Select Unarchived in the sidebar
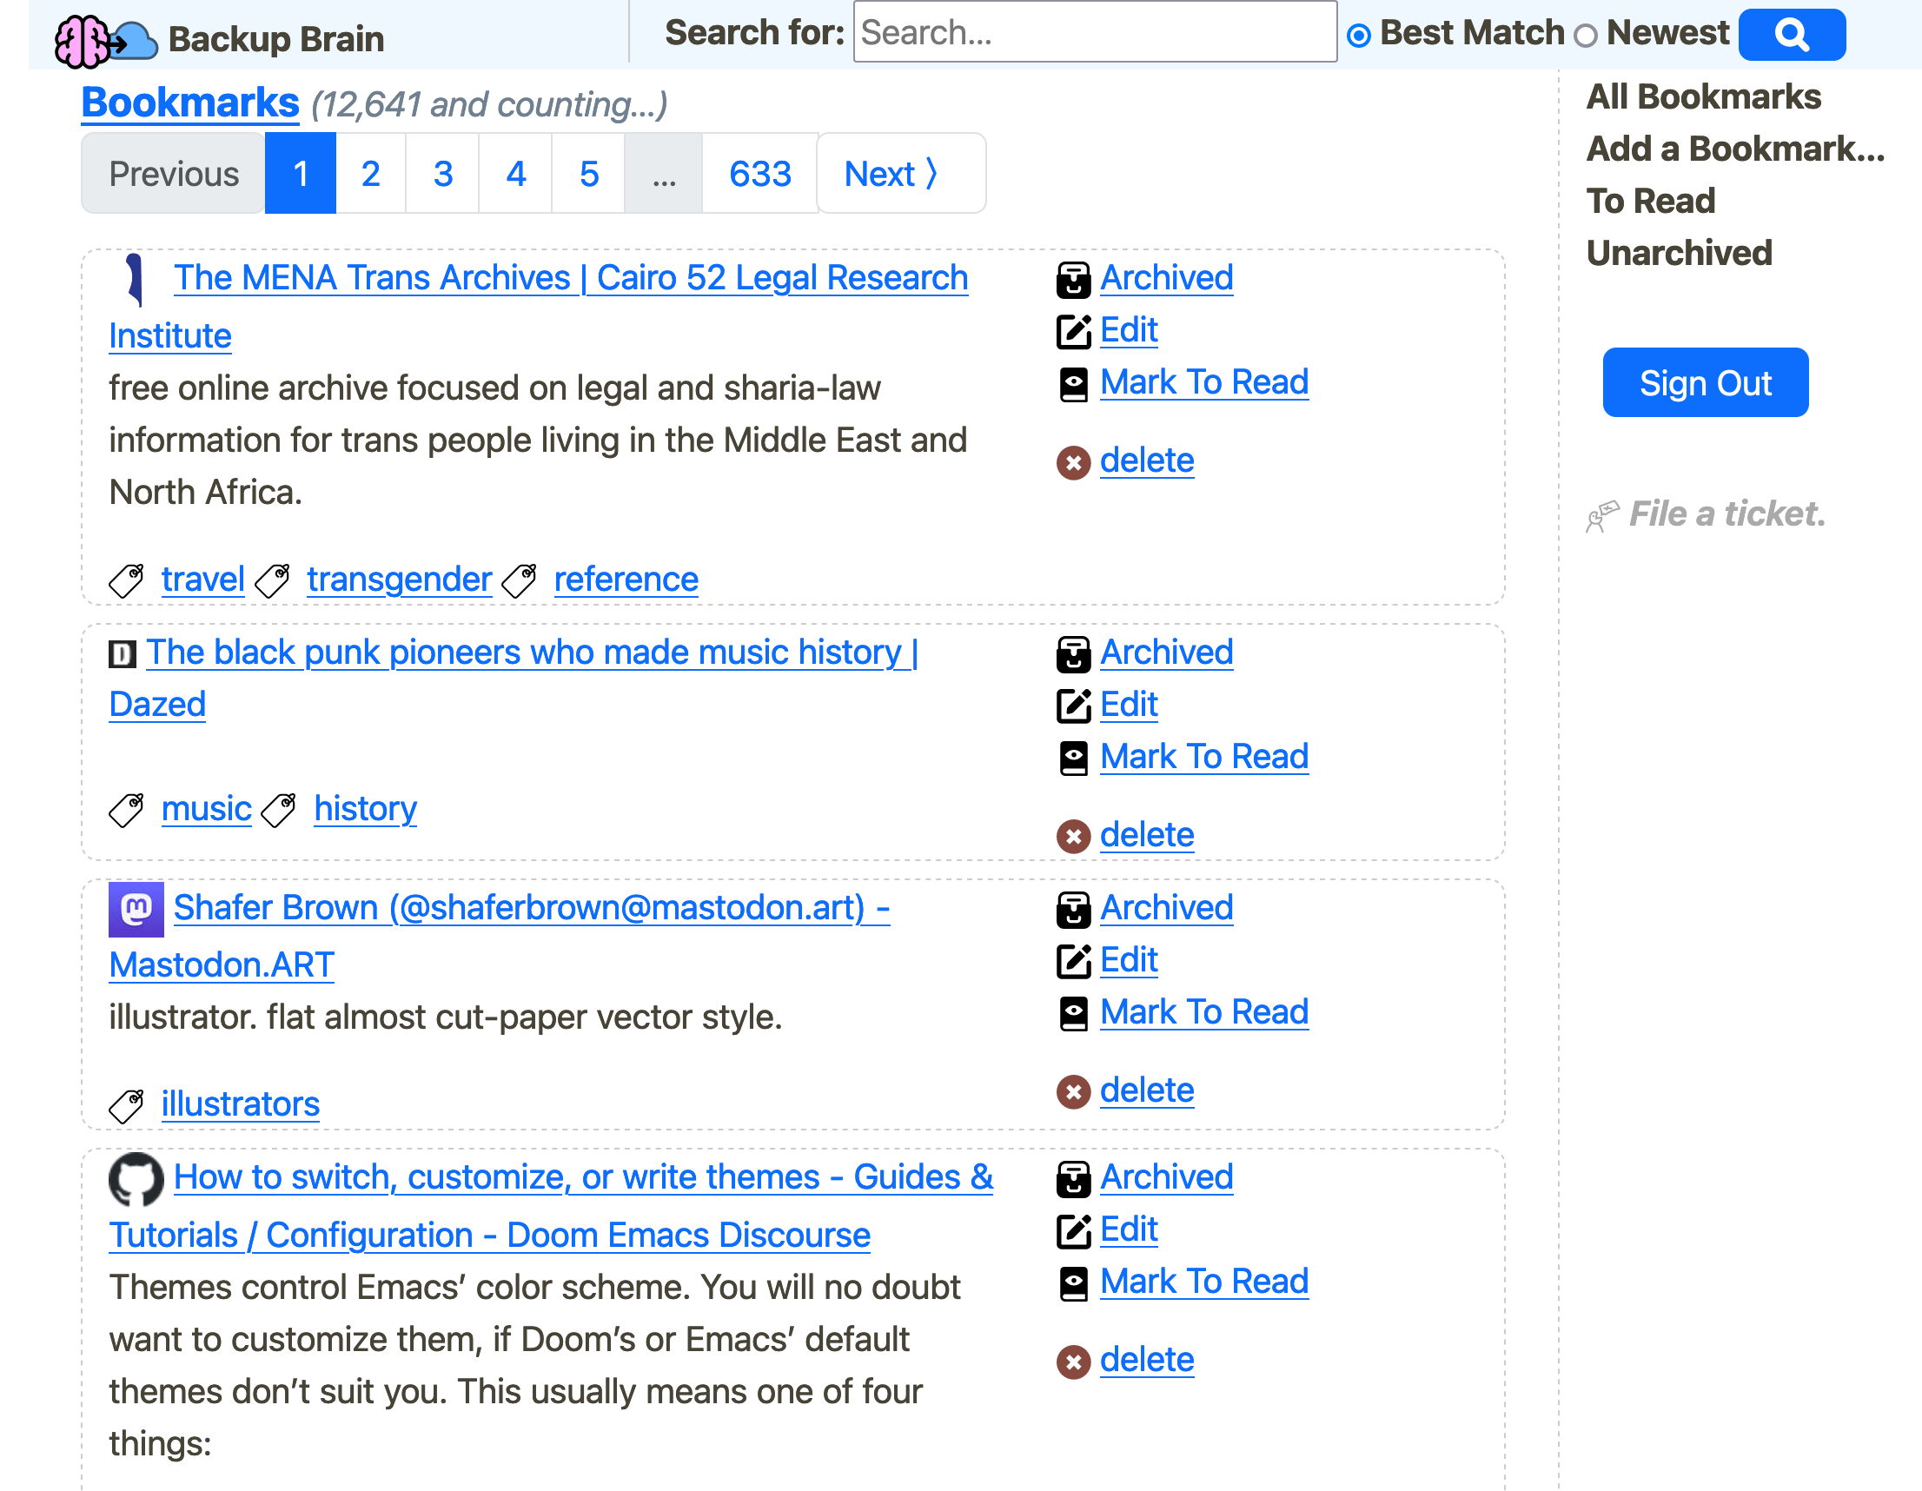The width and height of the screenshot is (1922, 1491). (x=1679, y=253)
